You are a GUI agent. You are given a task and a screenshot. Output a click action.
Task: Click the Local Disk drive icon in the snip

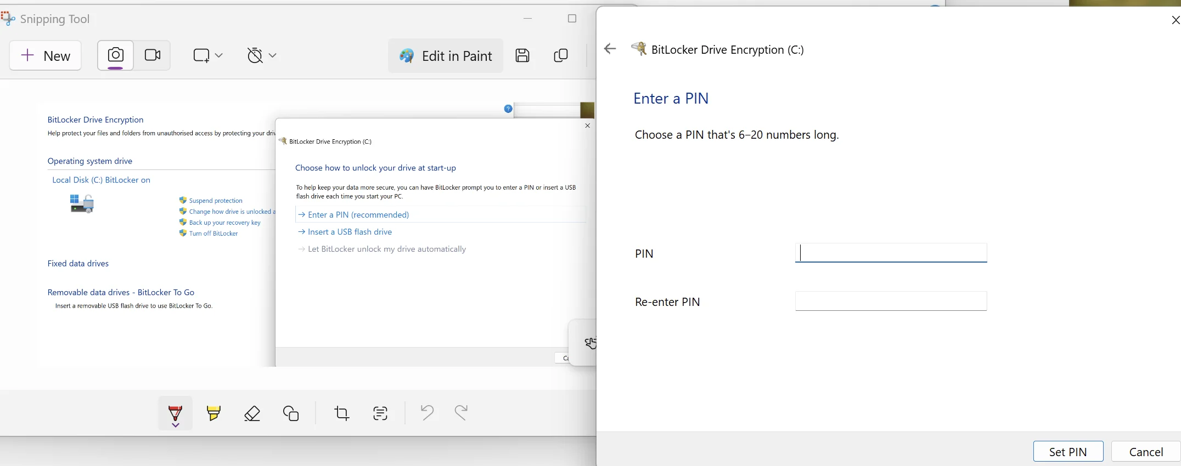tap(82, 203)
